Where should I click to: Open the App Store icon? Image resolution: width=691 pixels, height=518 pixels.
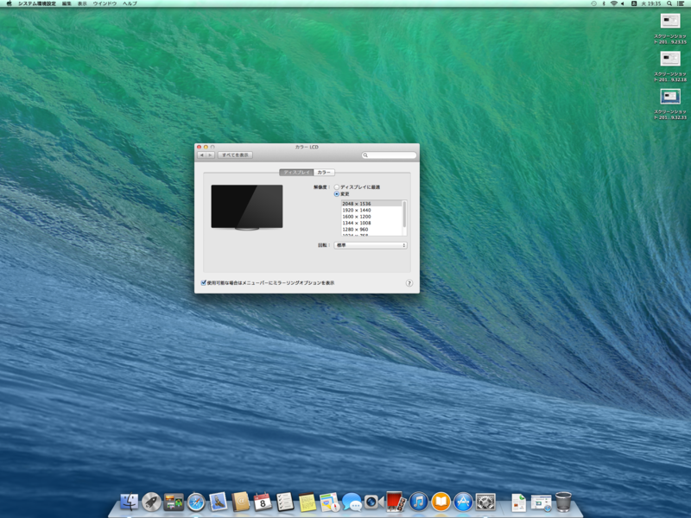pos(463,502)
